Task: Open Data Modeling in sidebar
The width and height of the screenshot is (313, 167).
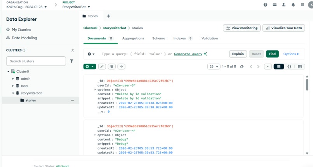Action: 24,38
